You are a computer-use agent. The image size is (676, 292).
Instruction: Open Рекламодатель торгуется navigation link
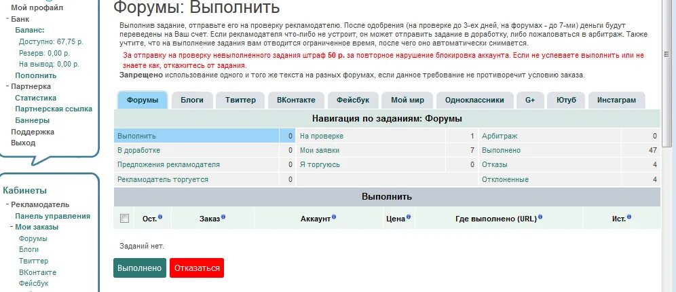pos(163,179)
